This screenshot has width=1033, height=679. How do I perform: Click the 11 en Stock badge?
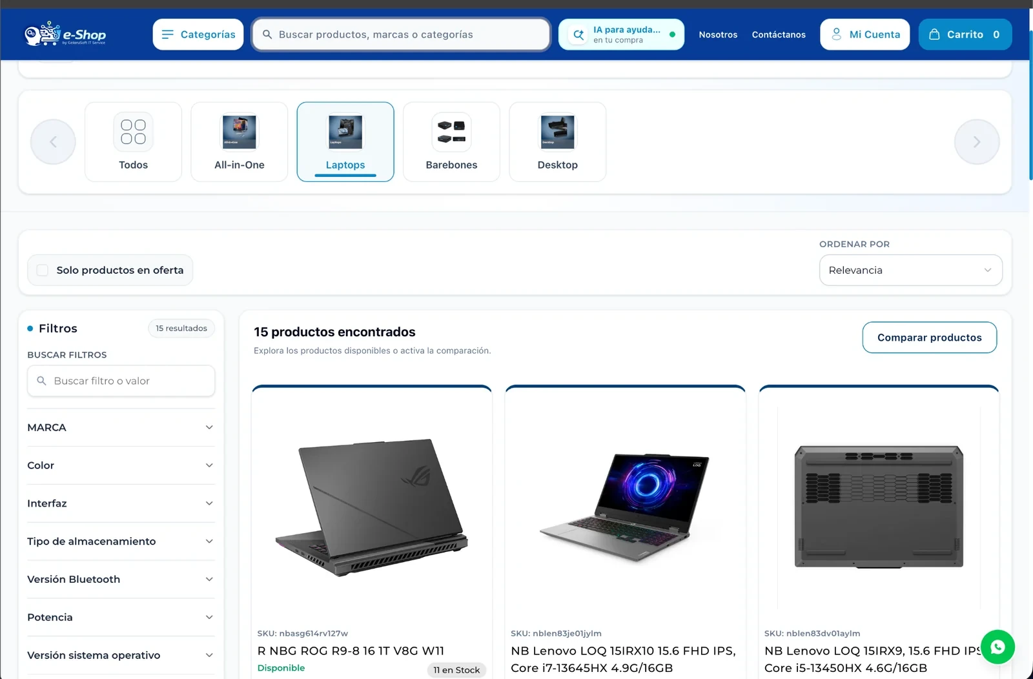coord(456,670)
